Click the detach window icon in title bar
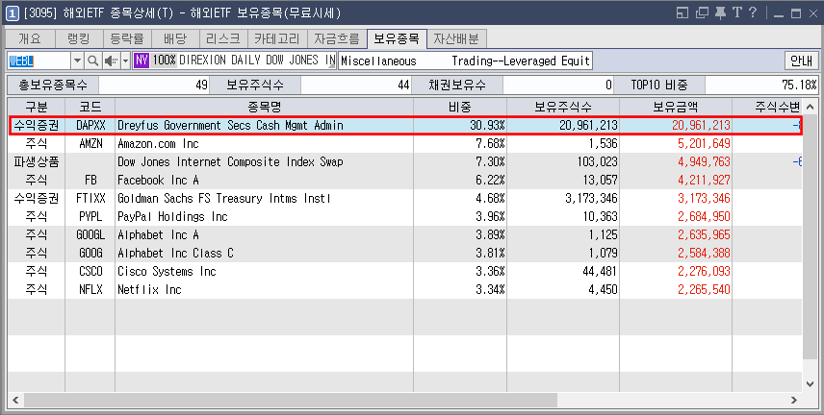 pos(682,12)
